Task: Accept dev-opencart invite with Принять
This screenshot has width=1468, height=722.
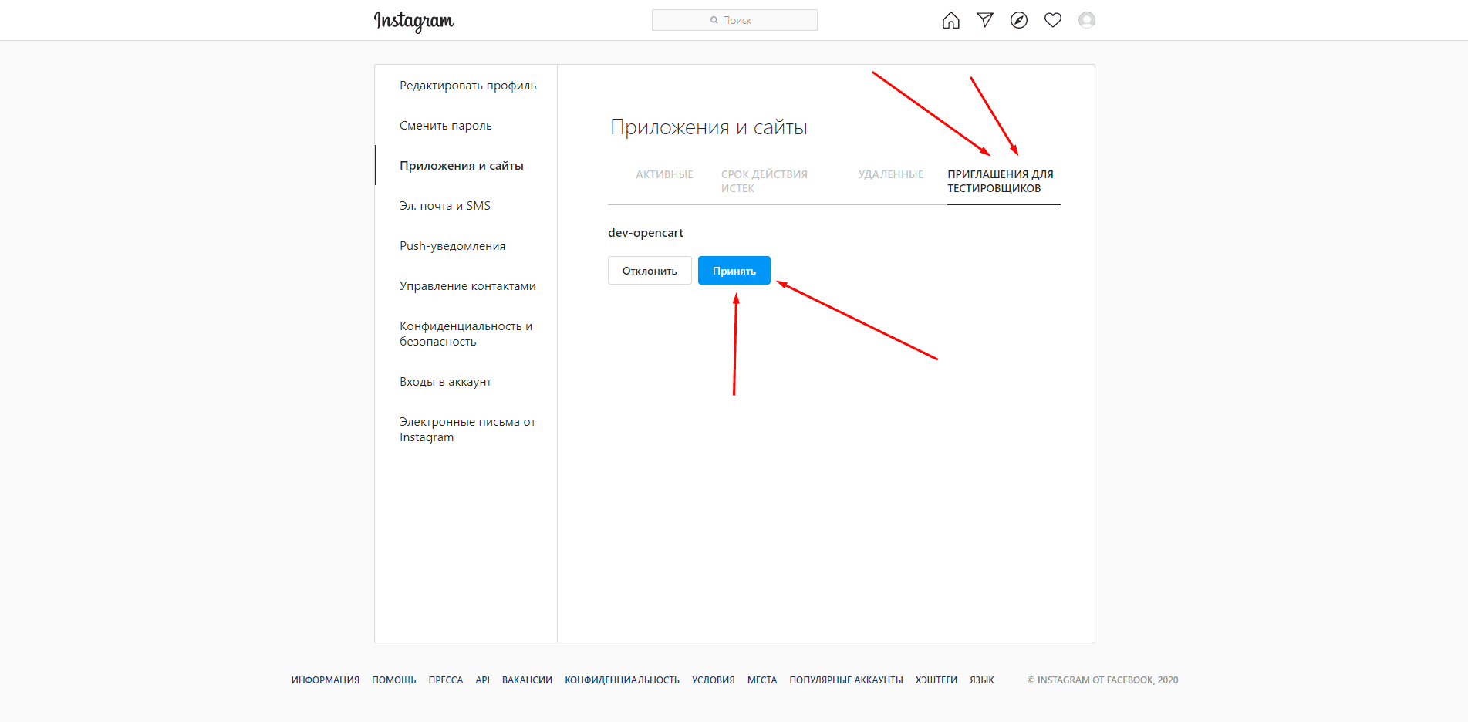Action: coord(734,271)
